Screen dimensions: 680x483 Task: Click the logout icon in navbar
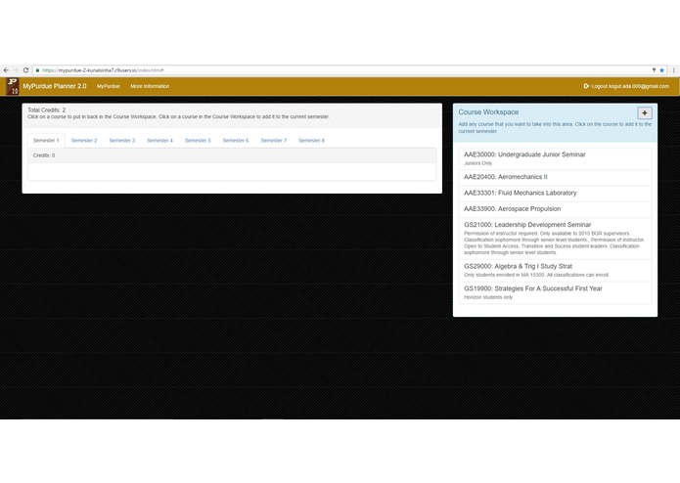(586, 86)
